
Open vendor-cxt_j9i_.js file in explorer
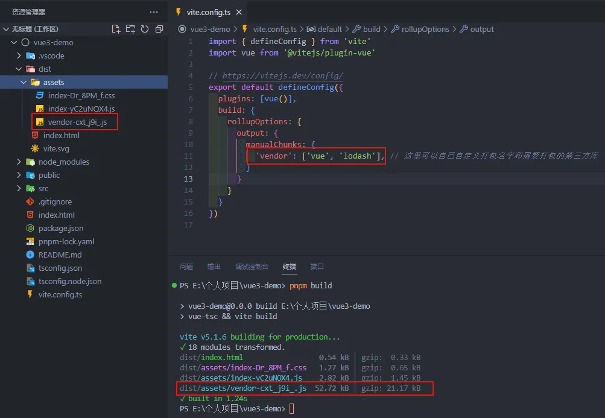[x=78, y=122]
